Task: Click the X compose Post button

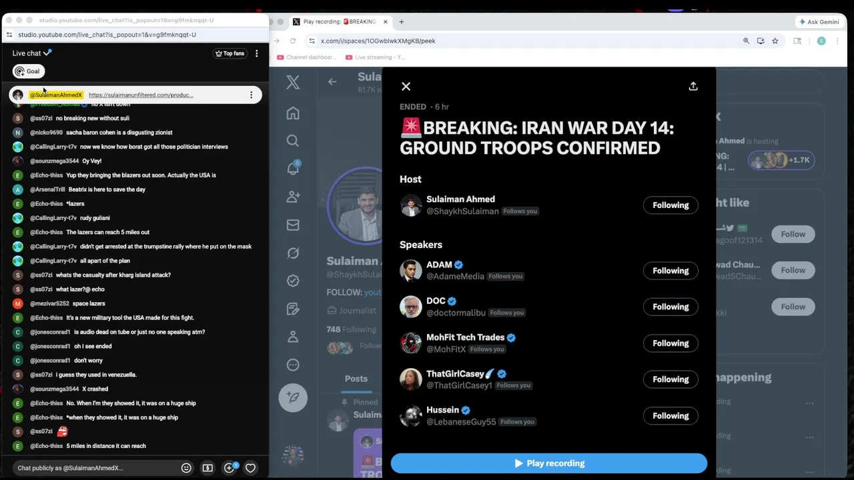Action: coord(293,397)
